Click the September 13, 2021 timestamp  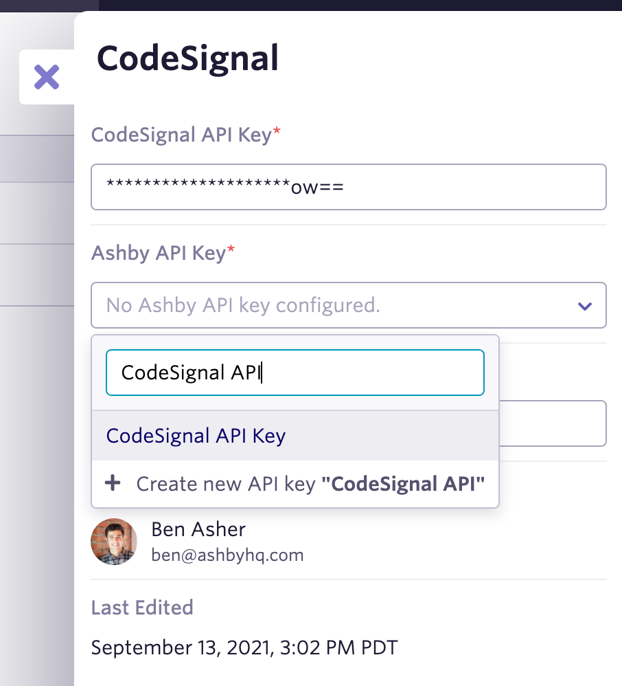[x=244, y=648]
